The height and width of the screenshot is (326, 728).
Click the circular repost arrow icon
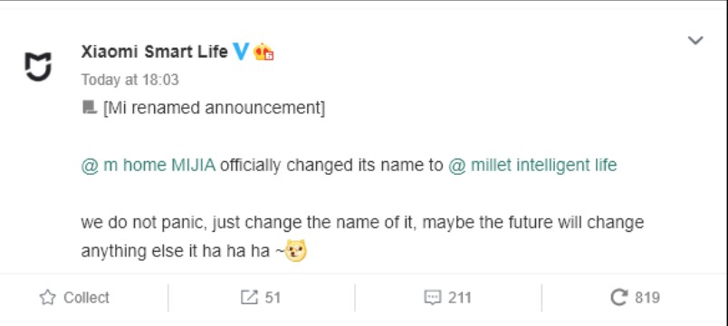tap(619, 297)
